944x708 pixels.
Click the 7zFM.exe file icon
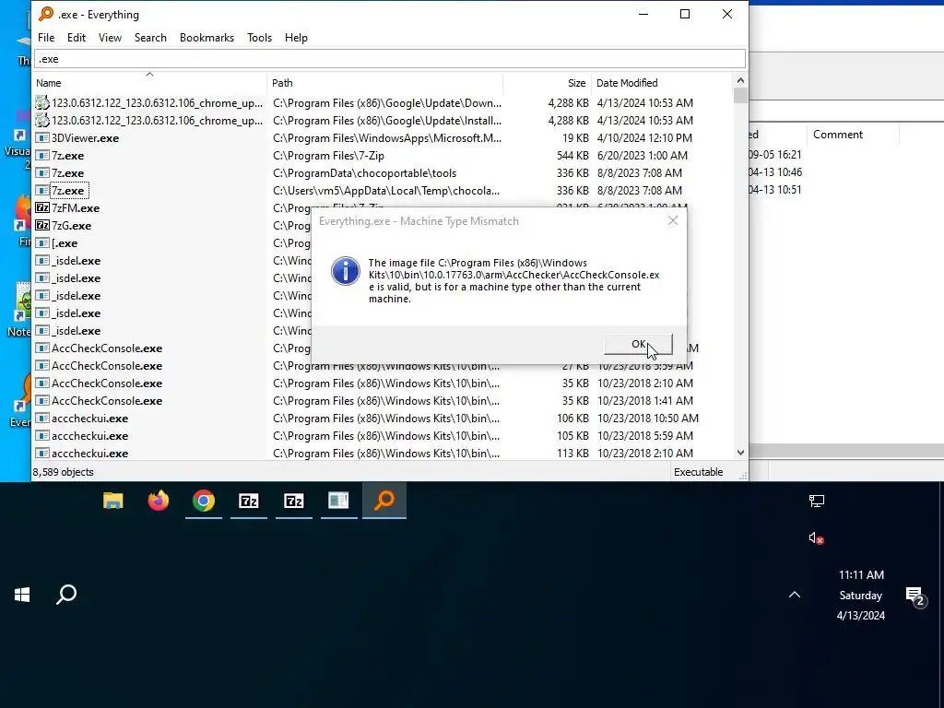pyautogui.click(x=42, y=207)
